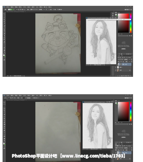
Task: Open the Filter menu in the Teemo-sketch window
Action: pyautogui.click(x=33, y=7)
